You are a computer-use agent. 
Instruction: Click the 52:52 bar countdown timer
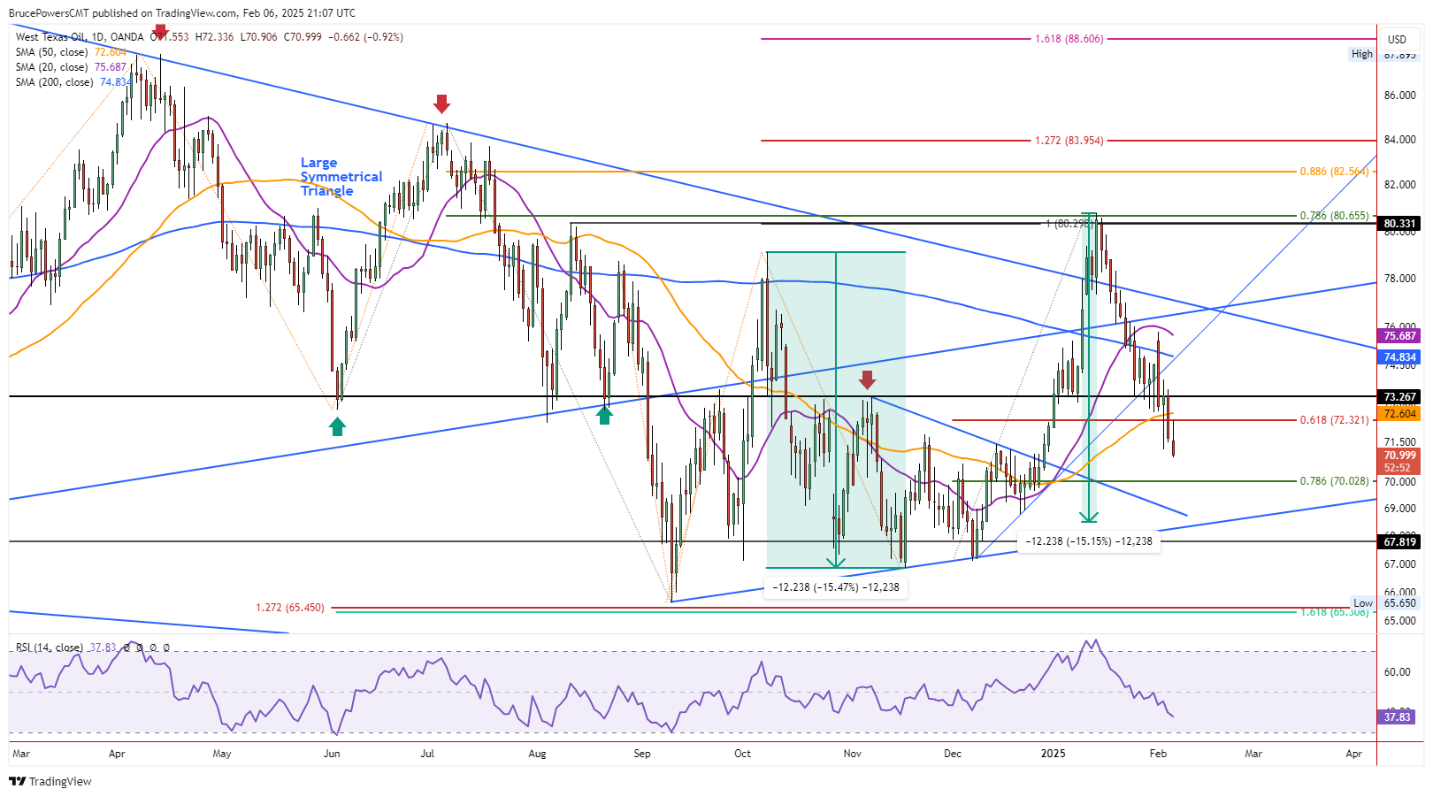(x=1399, y=469)
